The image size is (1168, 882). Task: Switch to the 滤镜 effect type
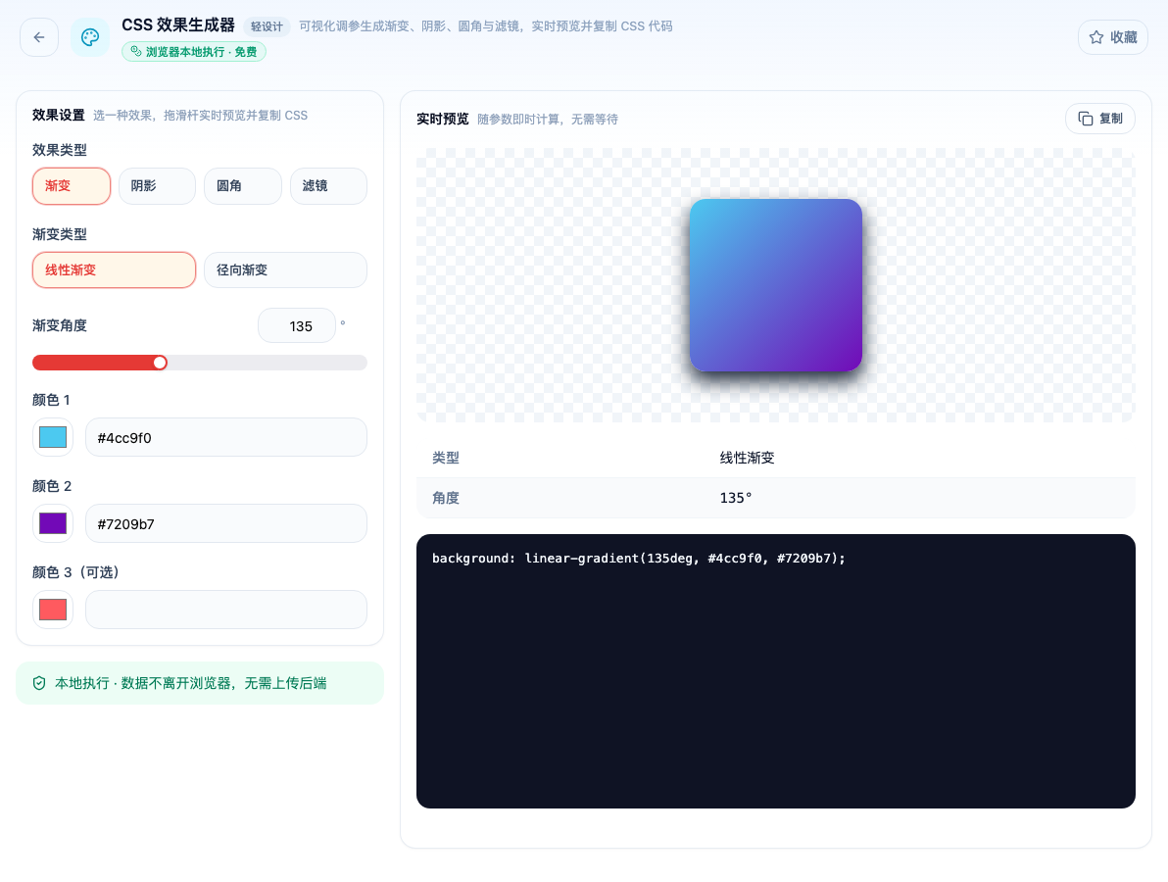click(x=328, y=185)
